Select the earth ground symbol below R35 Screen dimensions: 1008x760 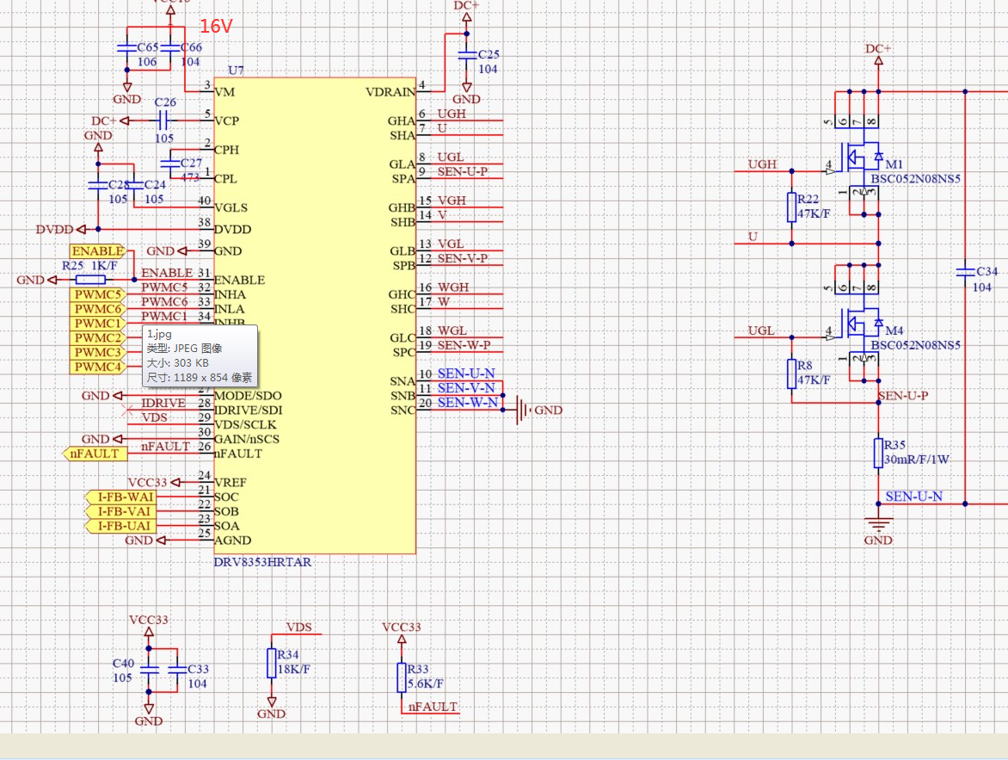coord(878,524)
